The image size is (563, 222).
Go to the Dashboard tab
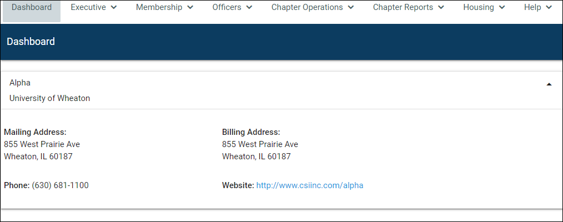click(x=32, y=8)
